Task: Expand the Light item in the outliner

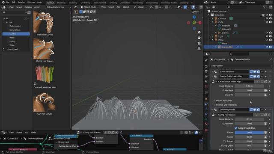Action: click(212, 36)
